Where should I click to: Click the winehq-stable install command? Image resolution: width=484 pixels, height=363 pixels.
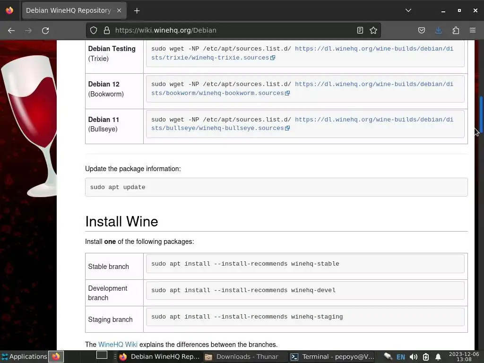tap(305, 264)
